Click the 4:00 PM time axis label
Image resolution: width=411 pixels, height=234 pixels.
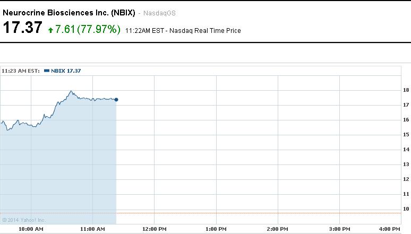click(389, 229)
